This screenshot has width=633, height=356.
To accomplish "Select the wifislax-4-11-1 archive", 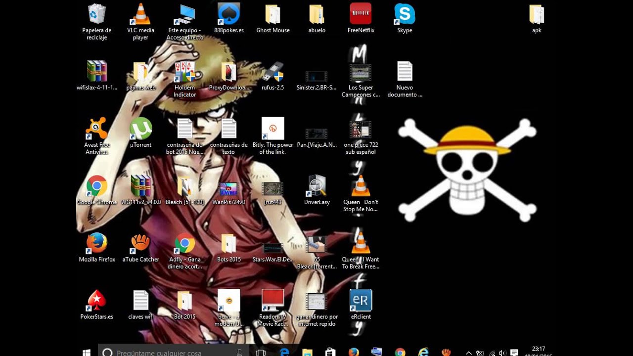I will [97, 76].
